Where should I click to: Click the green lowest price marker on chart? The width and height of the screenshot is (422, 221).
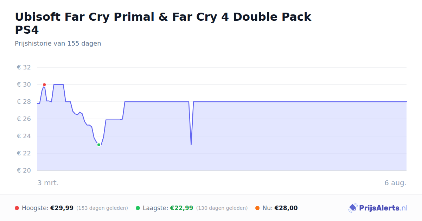[x=99, y=145]
